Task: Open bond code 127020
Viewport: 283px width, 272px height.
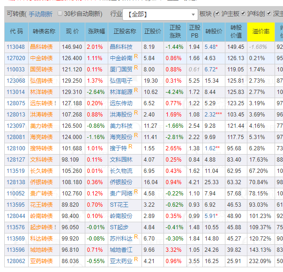Action: tap(16, 58)
